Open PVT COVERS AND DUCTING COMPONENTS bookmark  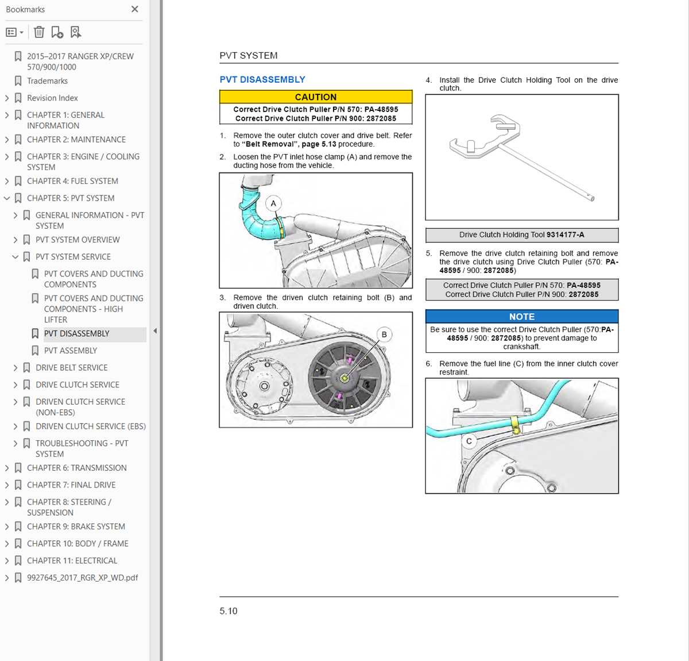coord(94,279)
